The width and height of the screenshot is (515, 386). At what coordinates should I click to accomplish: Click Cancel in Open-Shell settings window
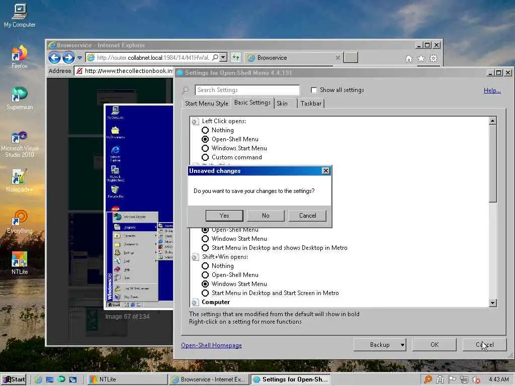click(x=484, y=345)
